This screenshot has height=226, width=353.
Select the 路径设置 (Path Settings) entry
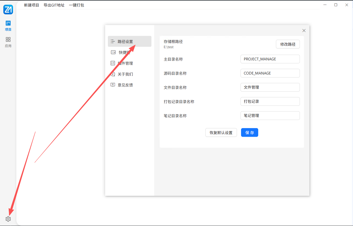click(125, 41)
